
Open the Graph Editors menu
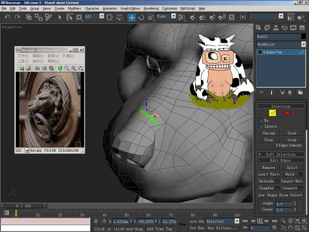(x=130, y=8)
